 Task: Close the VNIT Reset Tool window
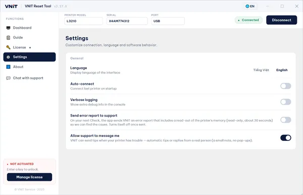[297, 6]
